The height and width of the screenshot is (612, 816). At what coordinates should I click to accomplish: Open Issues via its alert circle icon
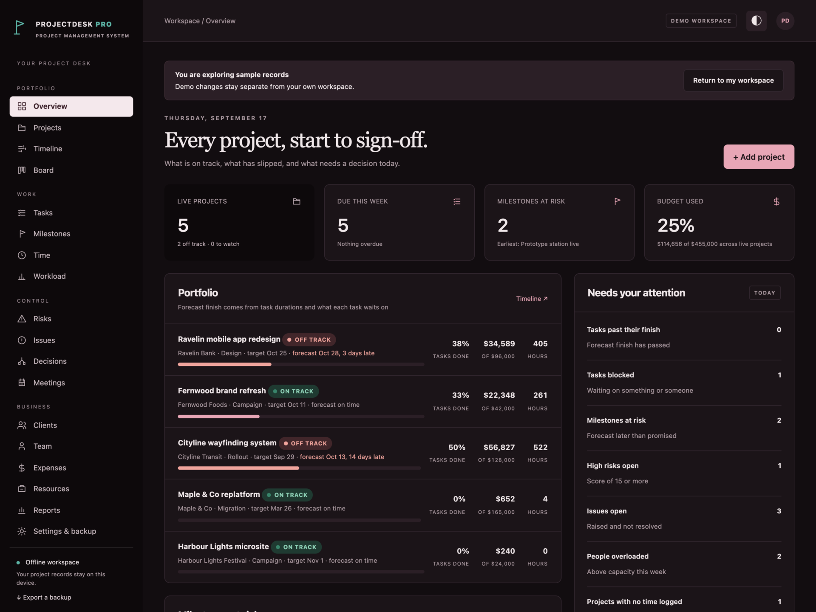pyautogui.click(x=22, y=340)
